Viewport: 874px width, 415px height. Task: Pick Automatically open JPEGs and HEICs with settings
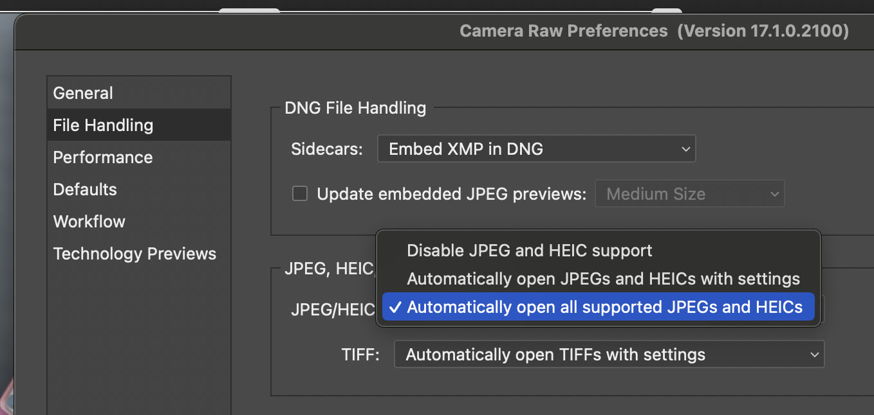point(602,279)
